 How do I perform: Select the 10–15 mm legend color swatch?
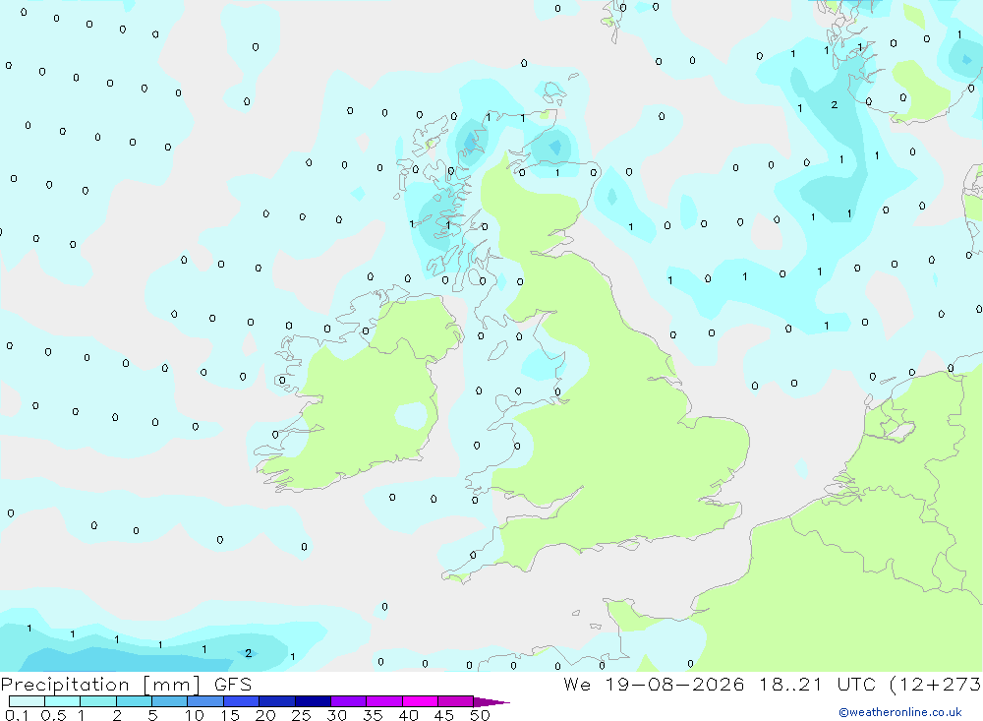205,701
